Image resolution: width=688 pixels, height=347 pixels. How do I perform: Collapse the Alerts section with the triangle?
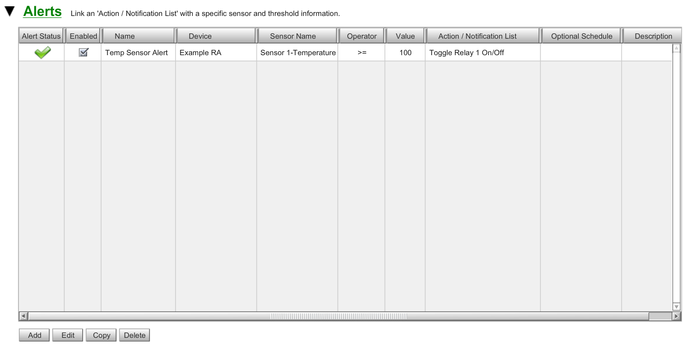click(x=8, y=10)
